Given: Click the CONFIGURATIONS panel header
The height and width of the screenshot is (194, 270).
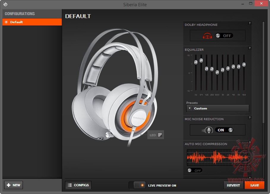Looking at the screenshot, I should tap(32, 14).
